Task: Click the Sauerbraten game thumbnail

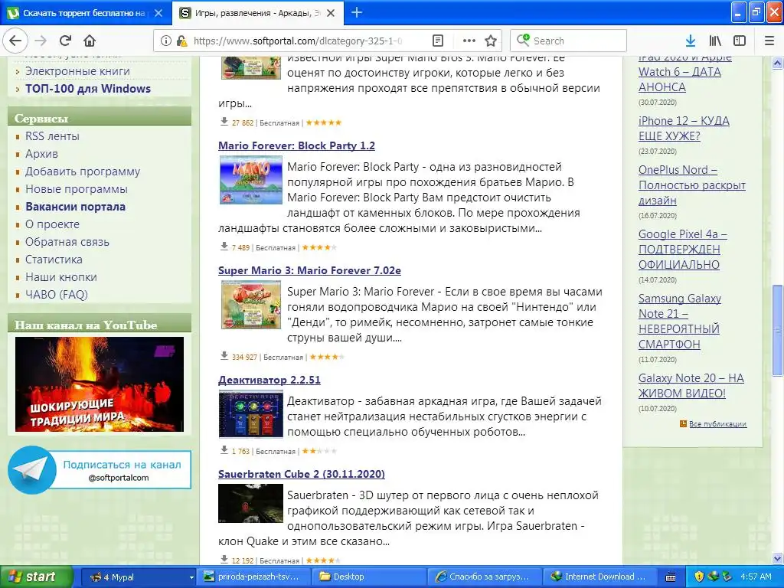Action: (x=251, y=504)
